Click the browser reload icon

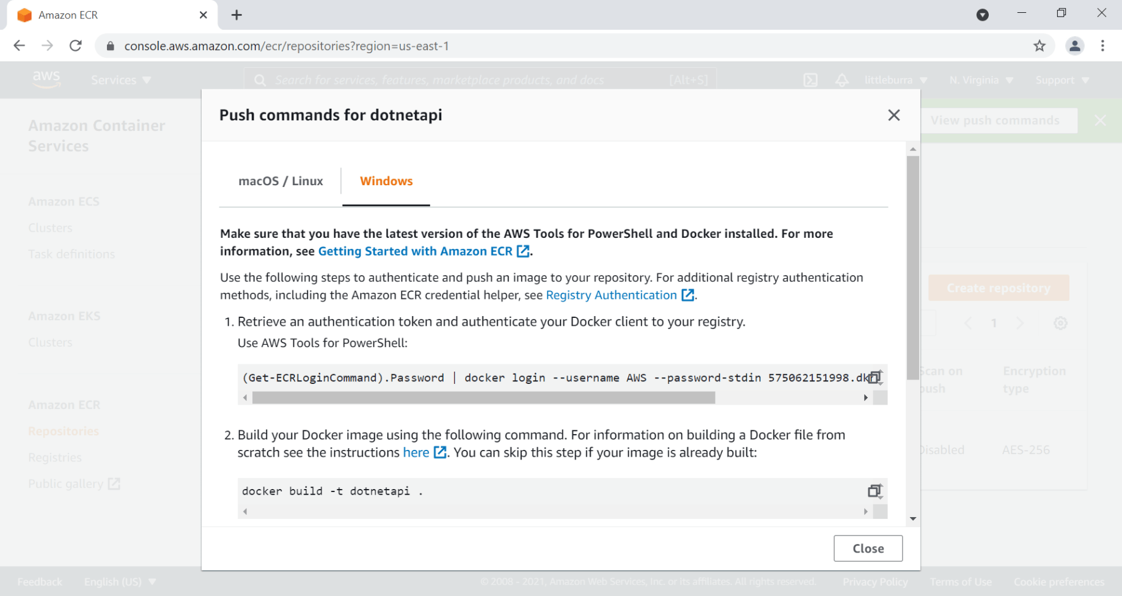pyautogui.click(x=76, y=46)
